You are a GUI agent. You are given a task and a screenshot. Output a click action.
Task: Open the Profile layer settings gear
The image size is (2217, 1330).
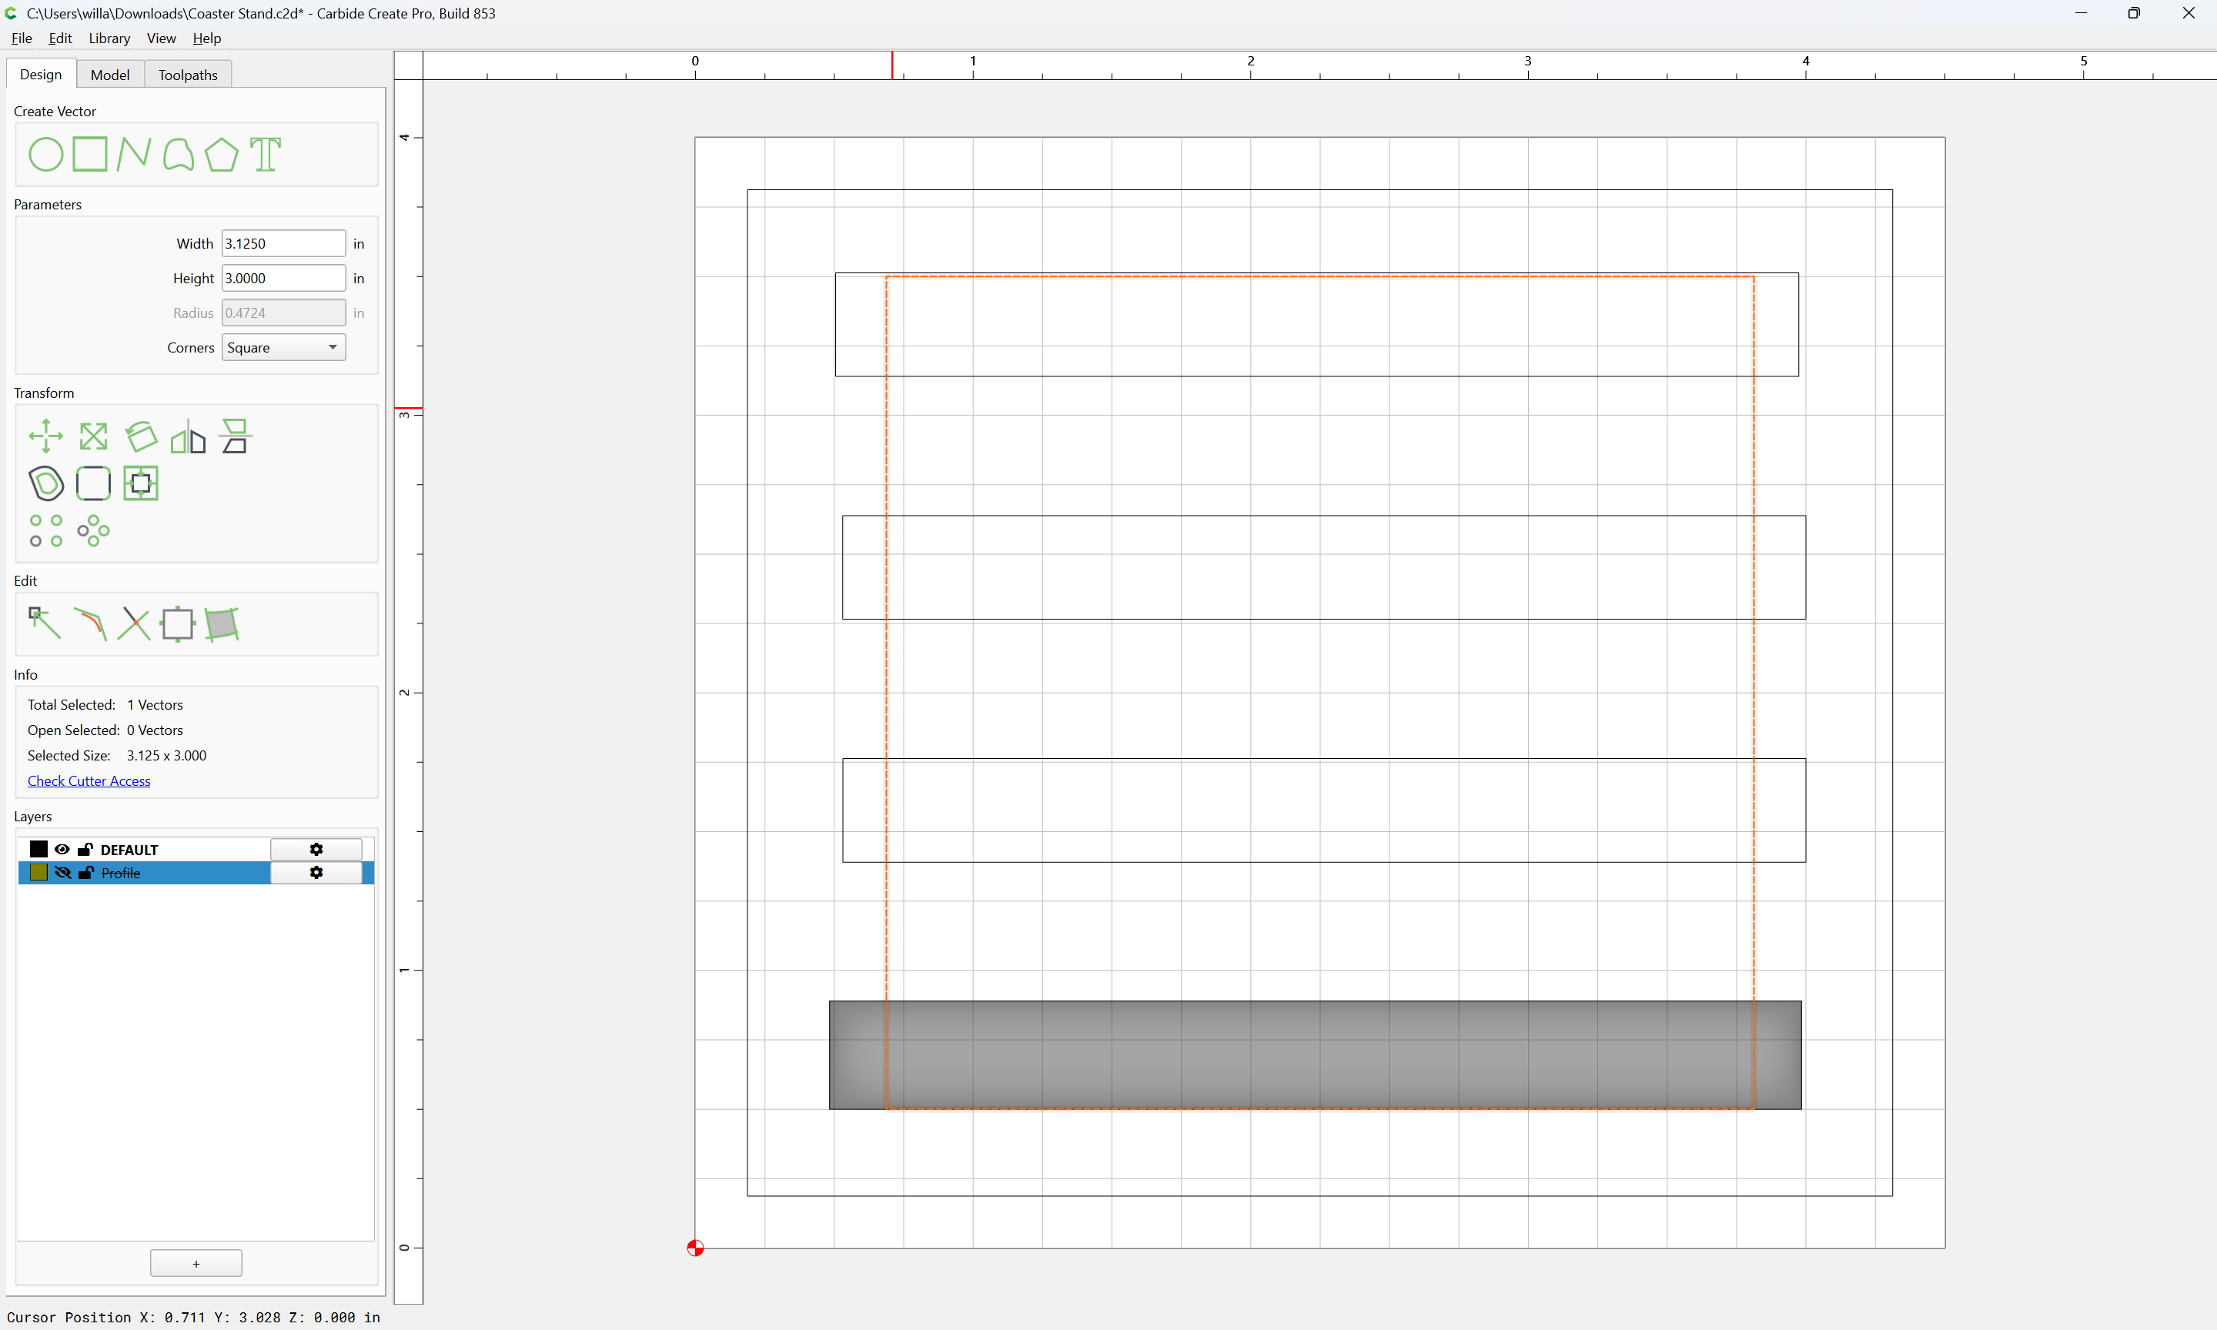(x=316, y=873)
